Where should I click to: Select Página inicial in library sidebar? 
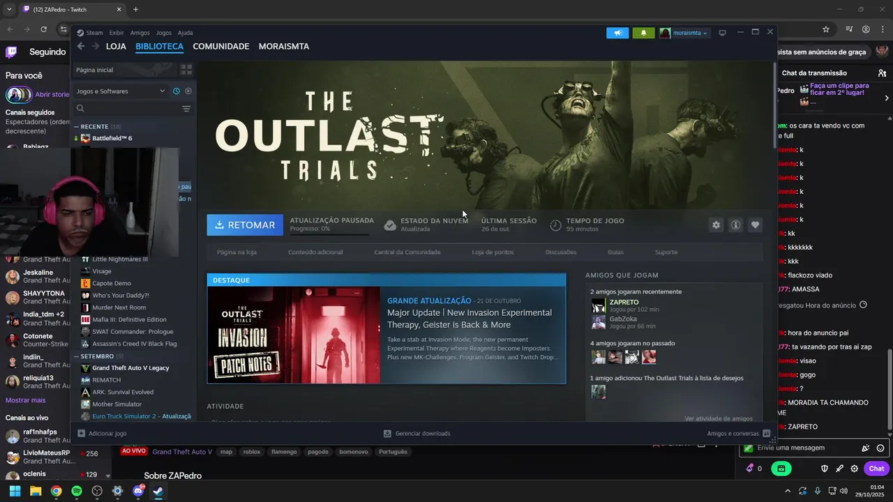(x=126, y=70)
